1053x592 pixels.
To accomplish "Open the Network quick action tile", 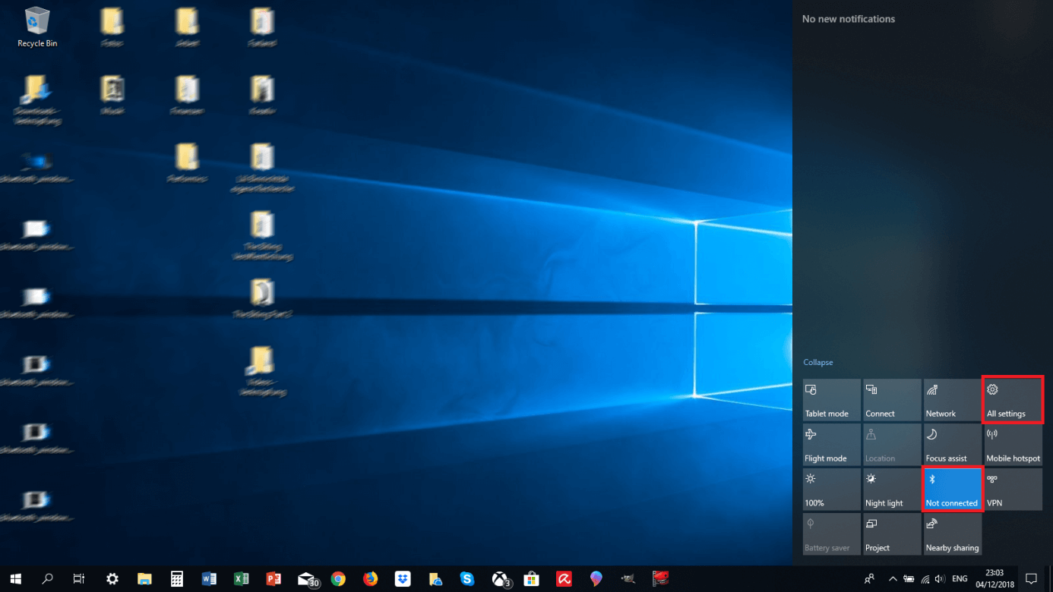I will coord(953,400).
